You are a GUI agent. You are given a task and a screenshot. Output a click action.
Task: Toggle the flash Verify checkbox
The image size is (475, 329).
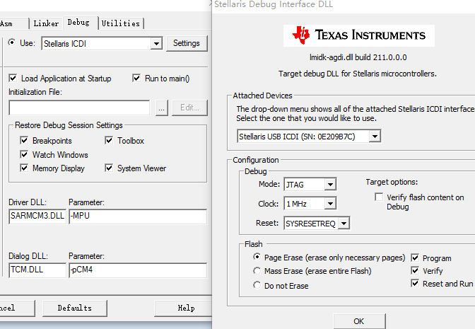[415, 270]
